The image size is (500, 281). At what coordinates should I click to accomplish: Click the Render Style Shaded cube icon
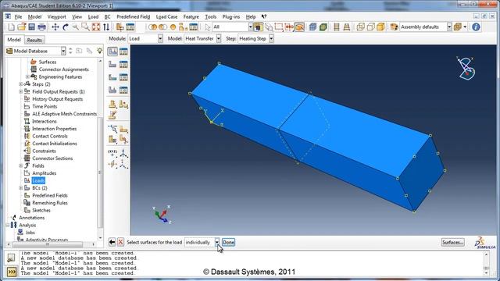pos(380,27)
